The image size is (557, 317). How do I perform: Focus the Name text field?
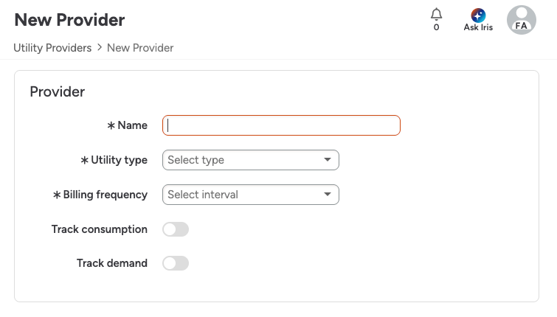pos(281,125)
